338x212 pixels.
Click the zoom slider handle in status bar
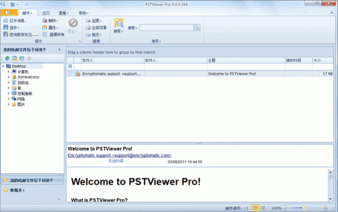[x=304, y=208]
